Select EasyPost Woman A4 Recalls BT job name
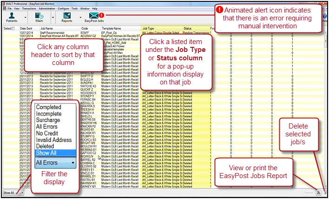 pyautogui.click(x=59, y=36)
